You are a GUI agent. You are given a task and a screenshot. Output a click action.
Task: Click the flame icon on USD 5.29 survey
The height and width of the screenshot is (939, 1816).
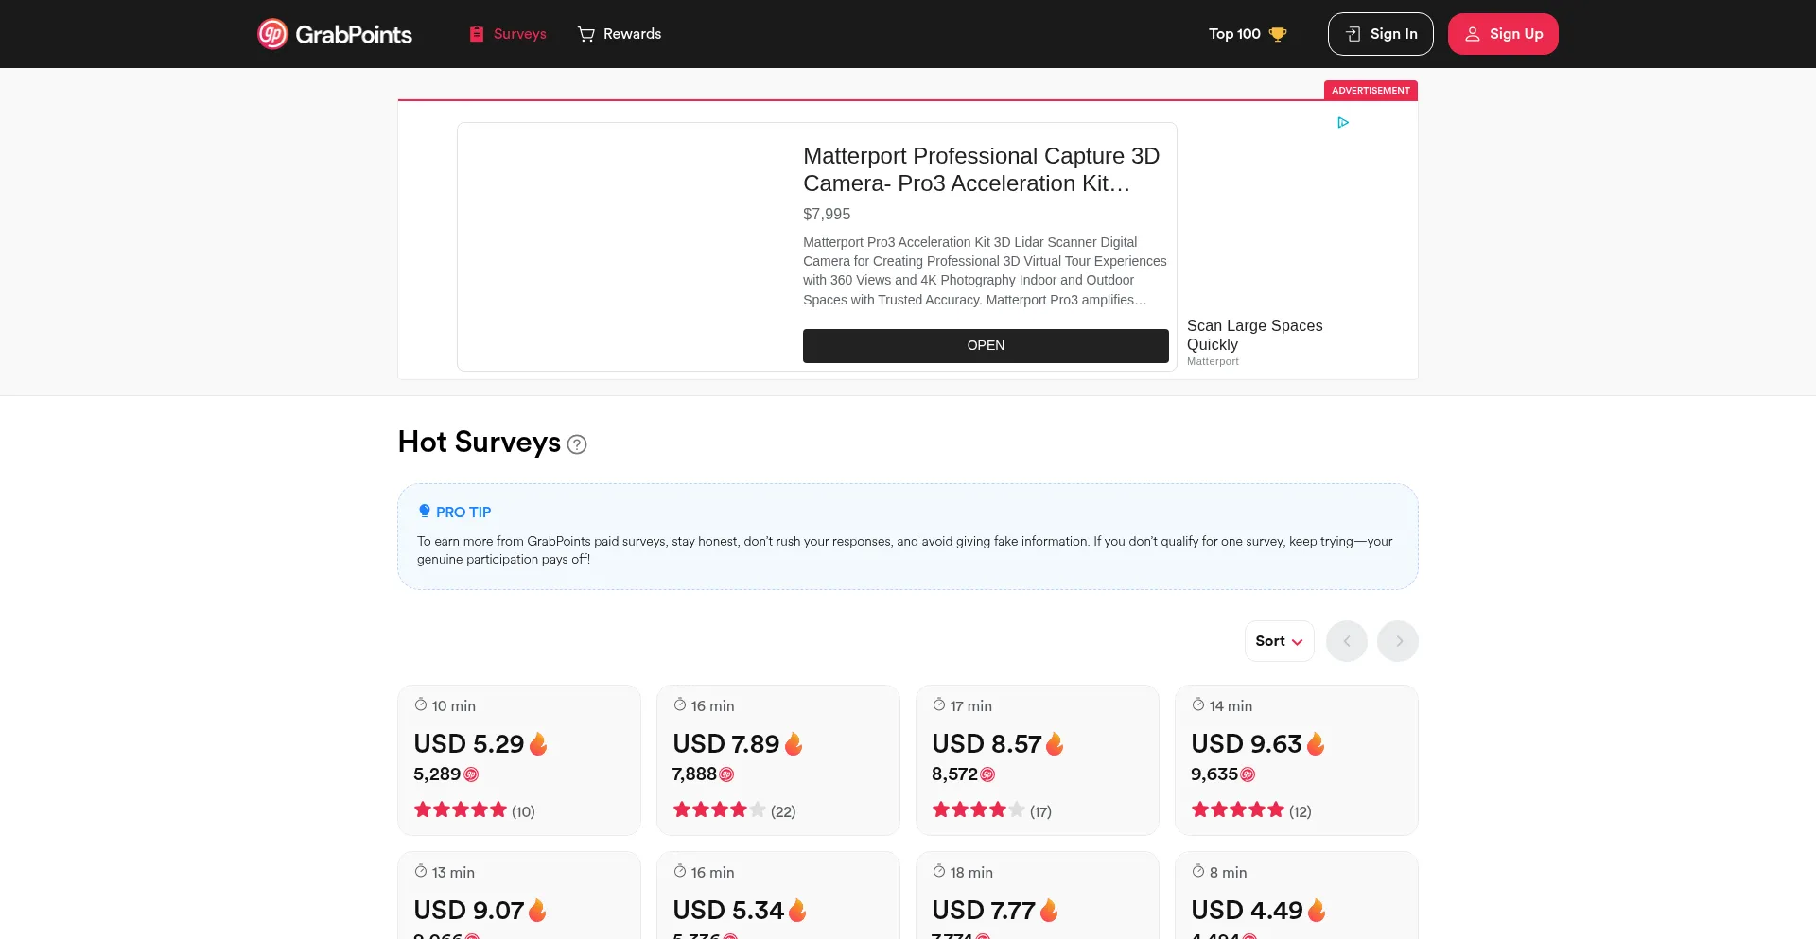tap(538, 744)
